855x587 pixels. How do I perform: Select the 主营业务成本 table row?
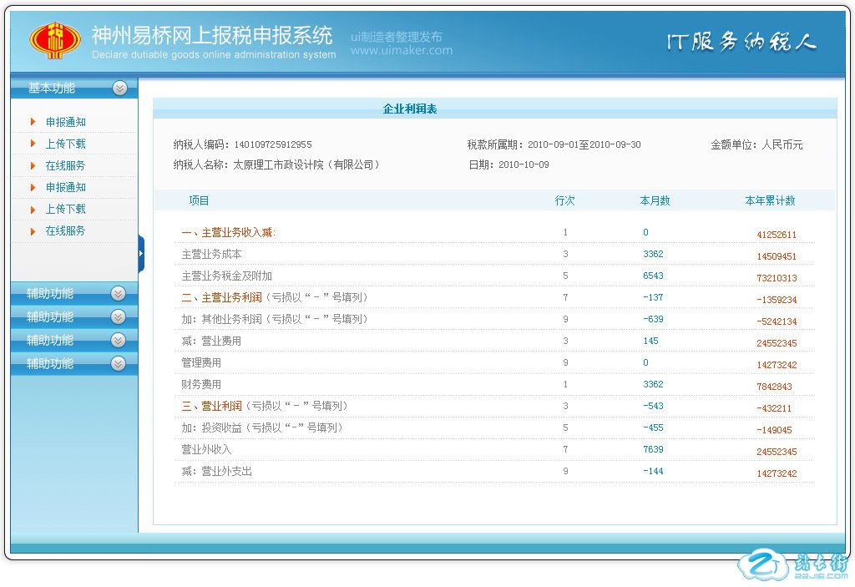[211, 254]
